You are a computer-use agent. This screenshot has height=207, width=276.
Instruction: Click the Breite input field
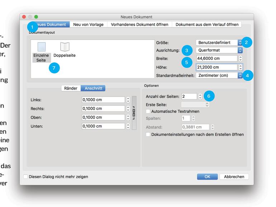(216, 58)
